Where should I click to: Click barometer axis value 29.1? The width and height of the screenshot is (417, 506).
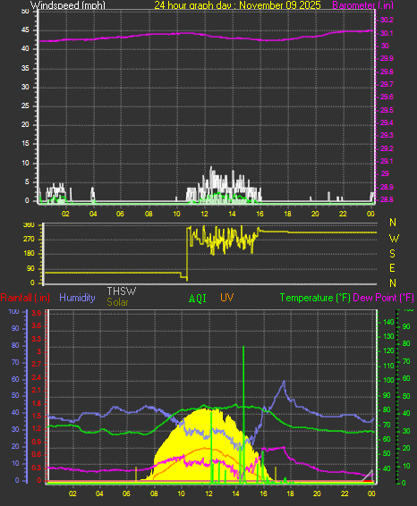[x=387, y=161]
